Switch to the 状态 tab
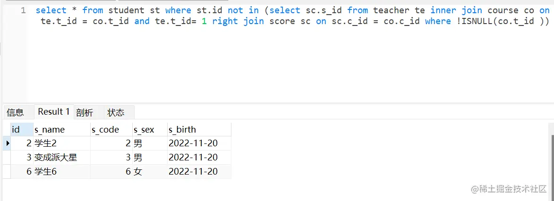This screenshot has height=201, width=554. tap(116, 112)
